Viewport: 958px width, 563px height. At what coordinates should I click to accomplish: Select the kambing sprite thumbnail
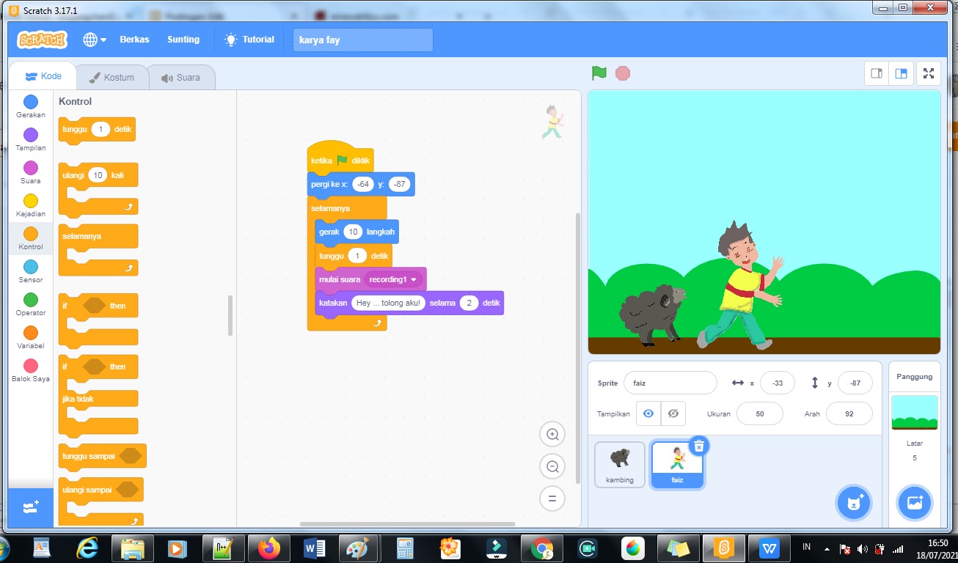(x=619, y=463)
